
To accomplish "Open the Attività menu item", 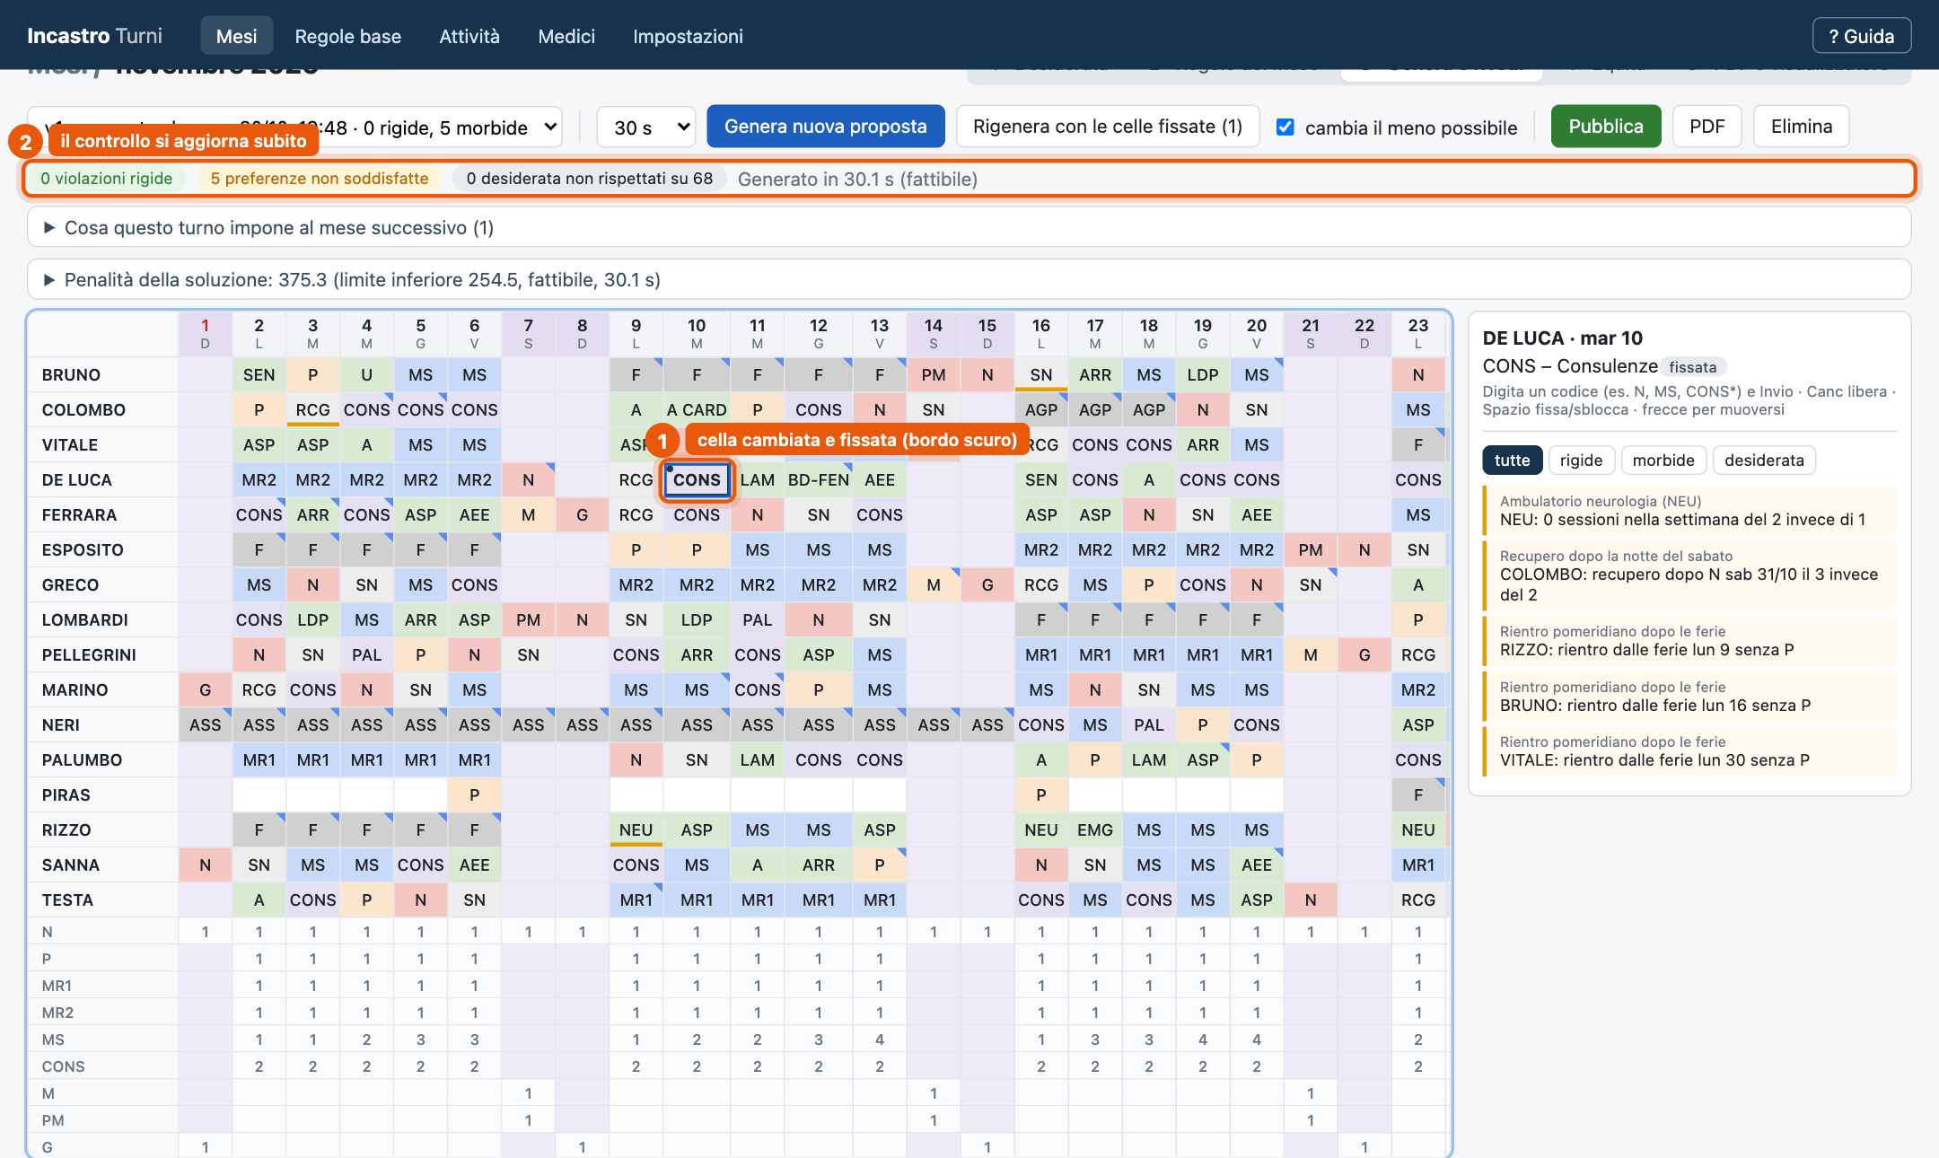I will coord(469,36).
